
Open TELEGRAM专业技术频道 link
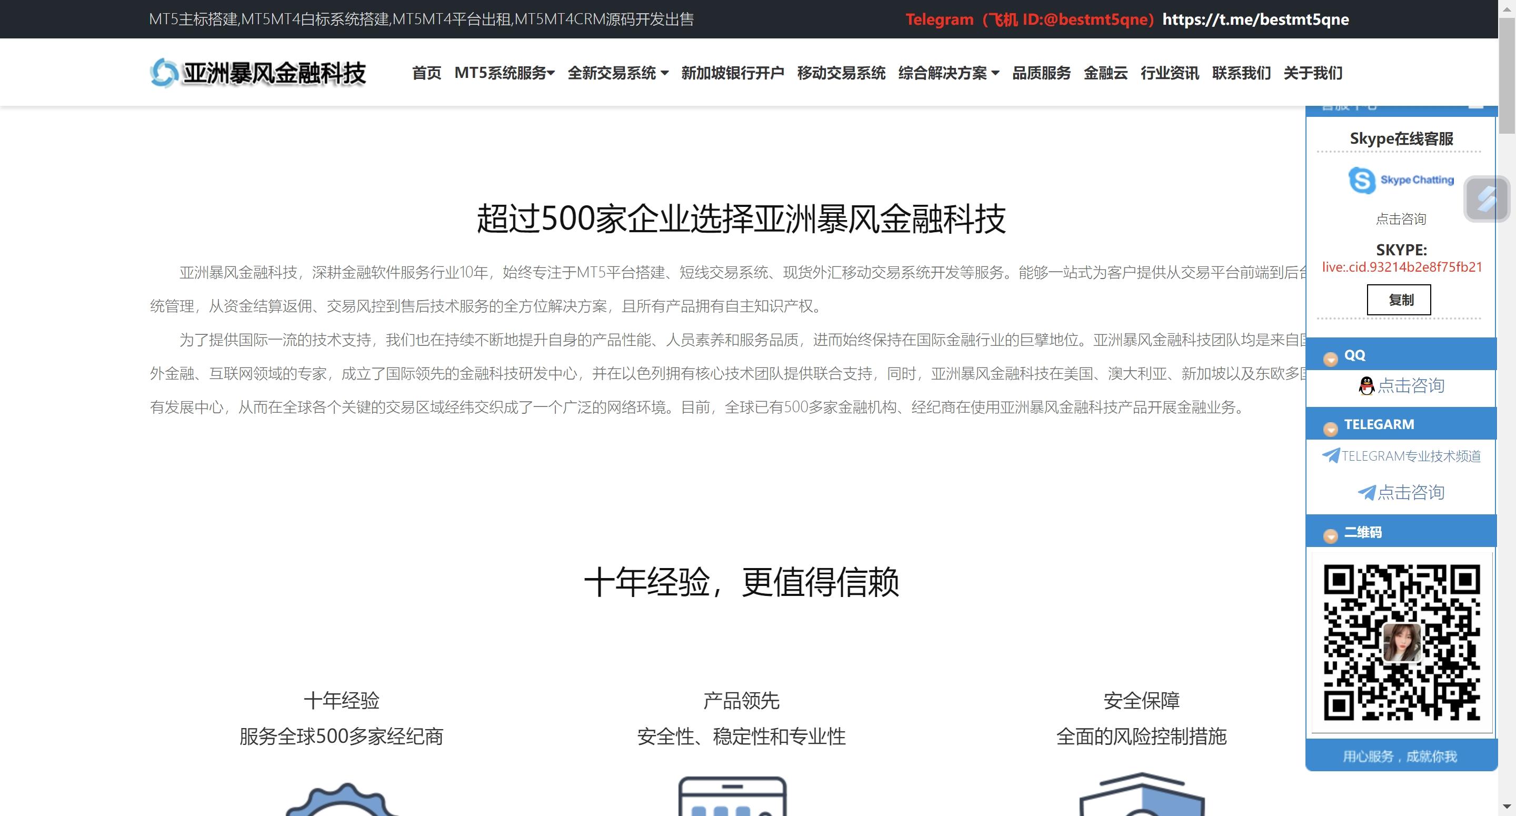[1411, 456]
